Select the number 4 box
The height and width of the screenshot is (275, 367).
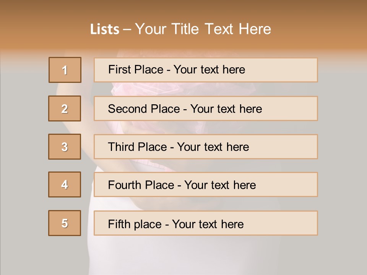click(65, 184)
